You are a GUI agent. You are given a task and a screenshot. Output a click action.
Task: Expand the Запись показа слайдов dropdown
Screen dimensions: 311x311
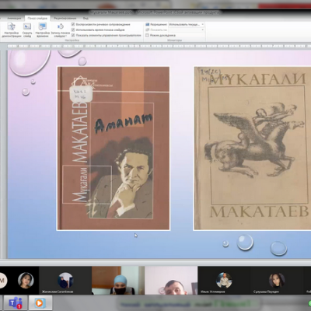pos(60,30)
